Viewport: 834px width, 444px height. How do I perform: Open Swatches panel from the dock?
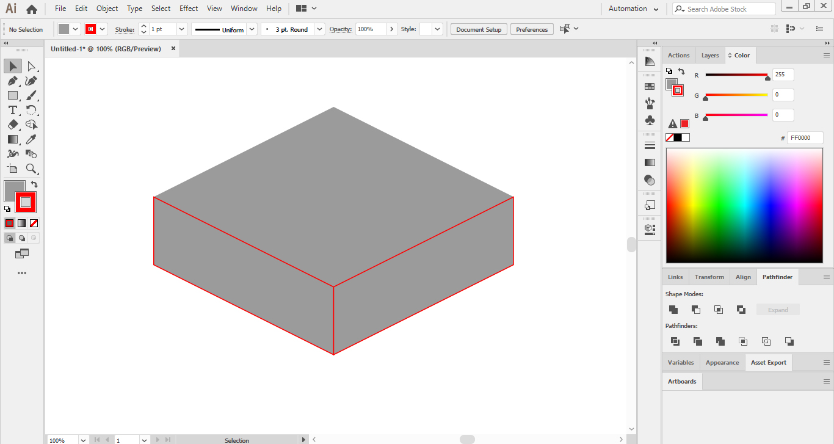(x=650, y=86)
